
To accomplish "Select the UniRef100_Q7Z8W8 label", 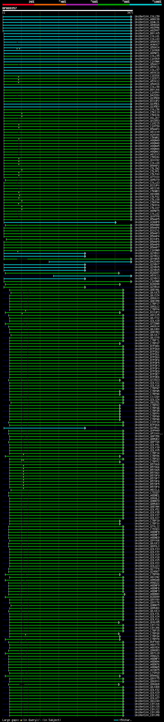I will coord(147,324).
